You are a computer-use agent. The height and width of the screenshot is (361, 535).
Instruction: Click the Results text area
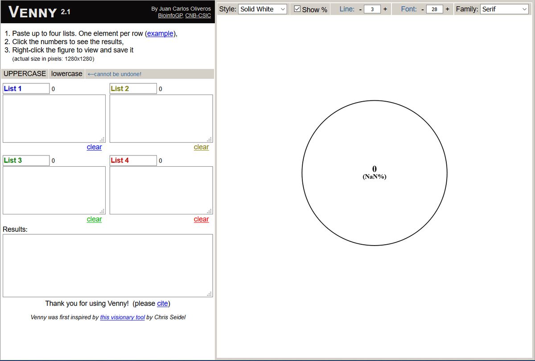(107, 266)
